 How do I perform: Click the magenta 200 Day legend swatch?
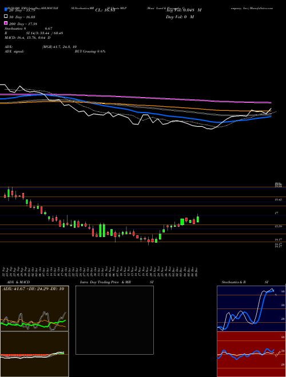6,23
